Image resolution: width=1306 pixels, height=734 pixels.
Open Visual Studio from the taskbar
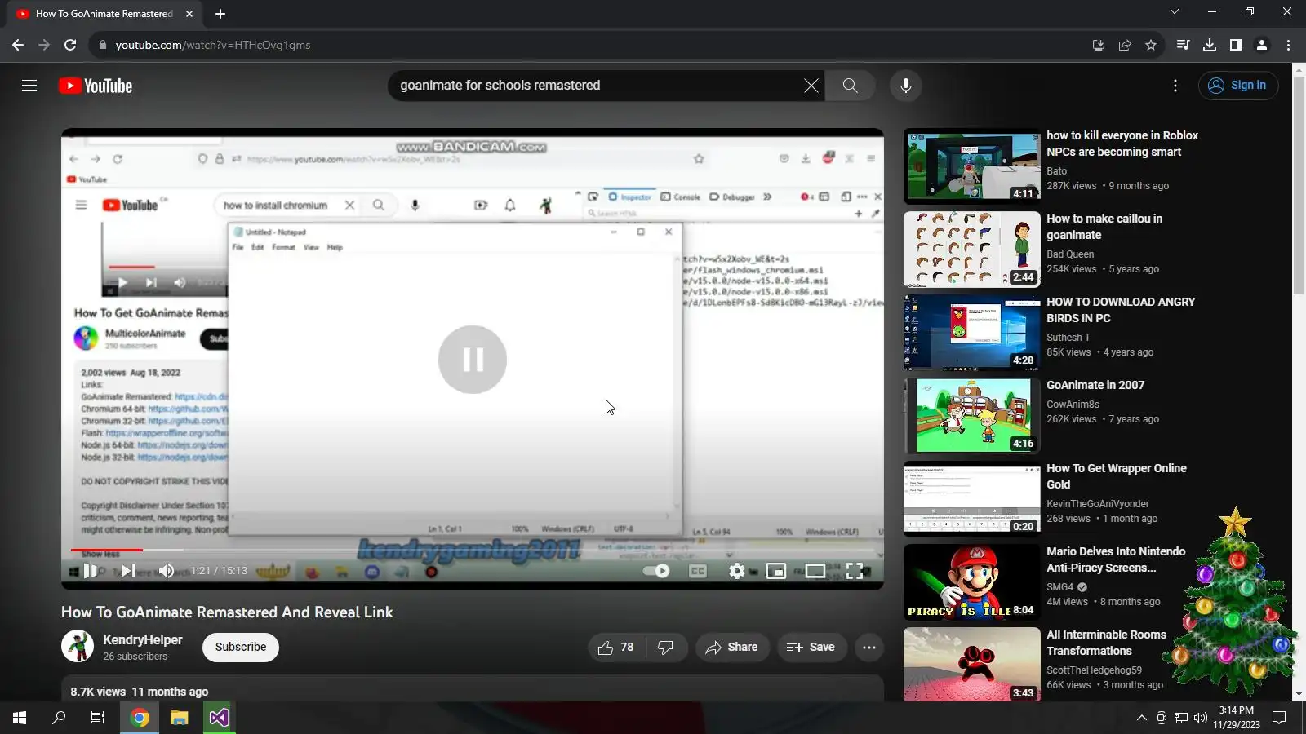219,718
